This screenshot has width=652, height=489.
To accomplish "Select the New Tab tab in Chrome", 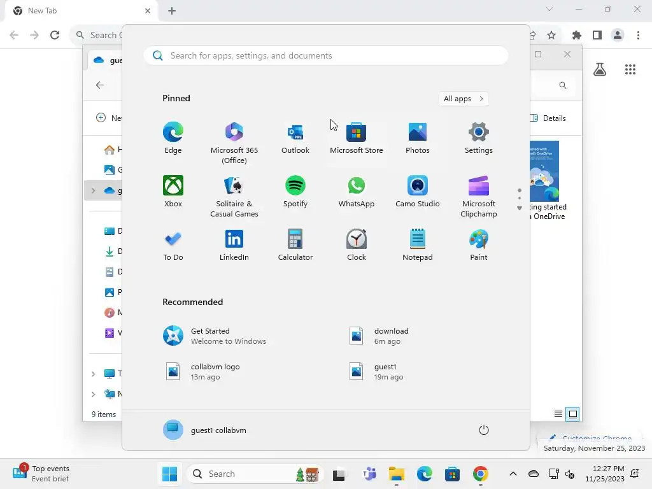I will coord(81,11).
